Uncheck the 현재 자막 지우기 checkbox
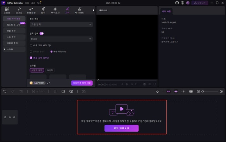The image size is (226, 142). 31,58
